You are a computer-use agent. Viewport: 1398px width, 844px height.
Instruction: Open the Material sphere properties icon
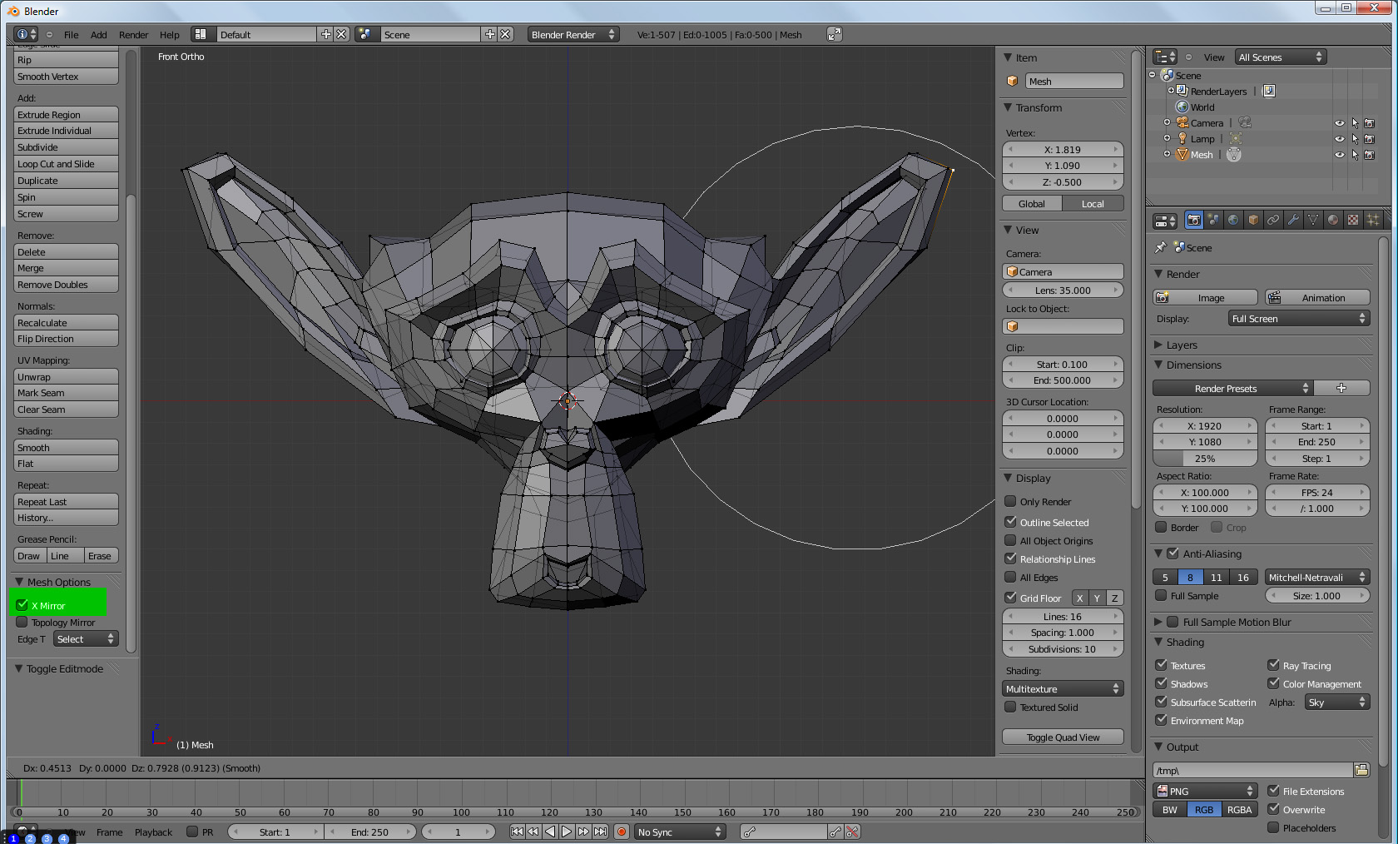[1333, 220]
